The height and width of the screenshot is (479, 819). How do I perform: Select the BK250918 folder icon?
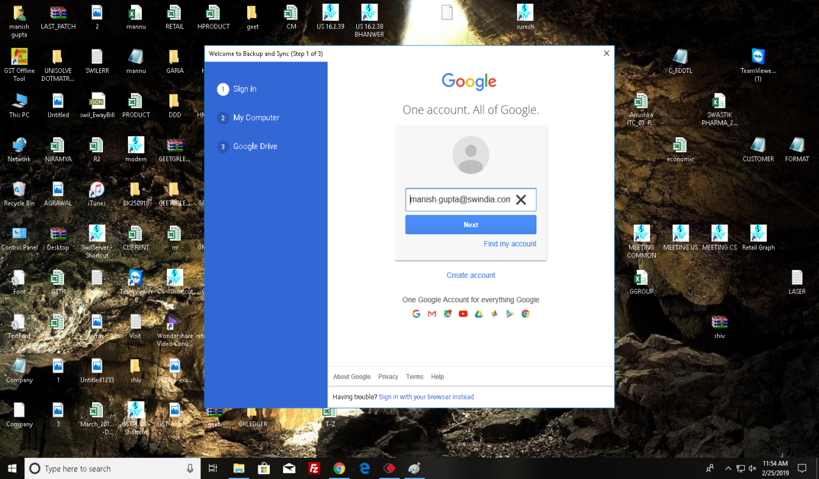136,194
